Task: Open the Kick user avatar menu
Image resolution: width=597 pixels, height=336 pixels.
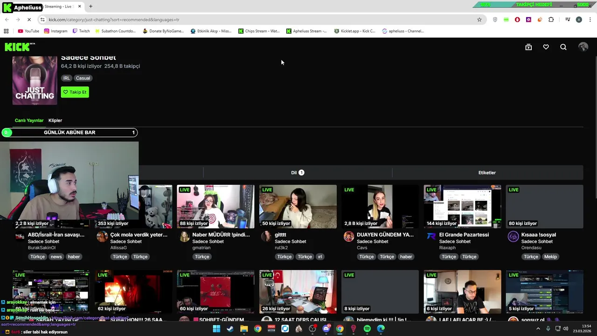Action: pyautogui.click(x=583, y=47)
